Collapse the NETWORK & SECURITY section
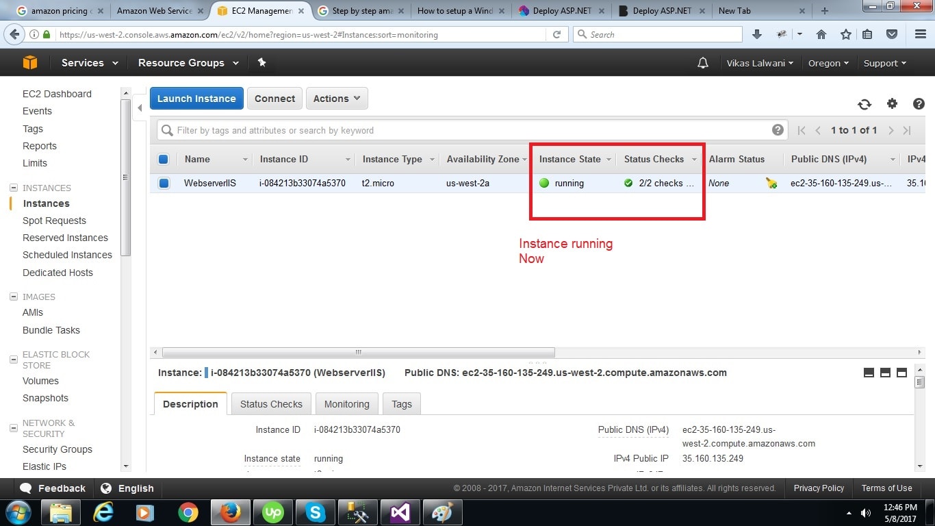The width and height of the screenshot is (935, 526). click(14, 428)
